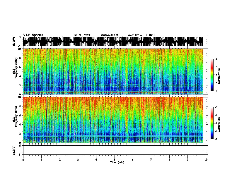The image size is (232, 179).
Task: Click the "Time (min)" axis title
Action: pyautogui.click(x=117, y=162)
